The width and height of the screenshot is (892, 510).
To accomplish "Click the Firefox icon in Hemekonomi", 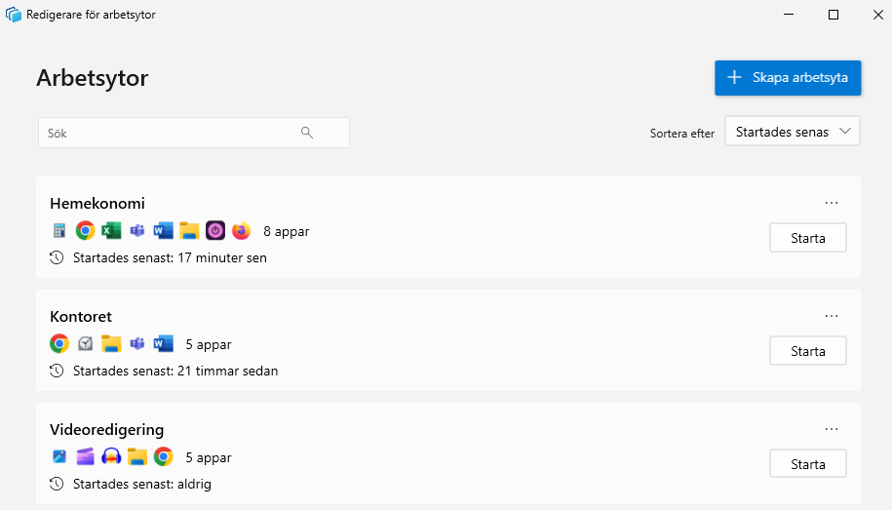I will coord(241,231).
